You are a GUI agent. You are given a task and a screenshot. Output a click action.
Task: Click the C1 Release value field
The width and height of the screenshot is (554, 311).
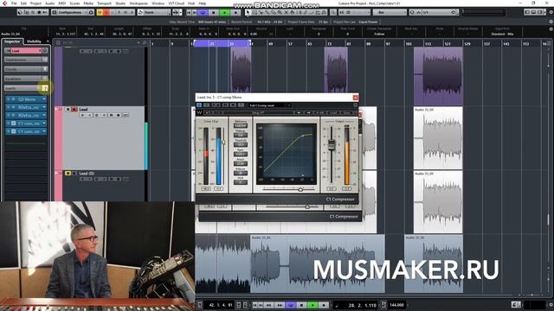[241, 173]
